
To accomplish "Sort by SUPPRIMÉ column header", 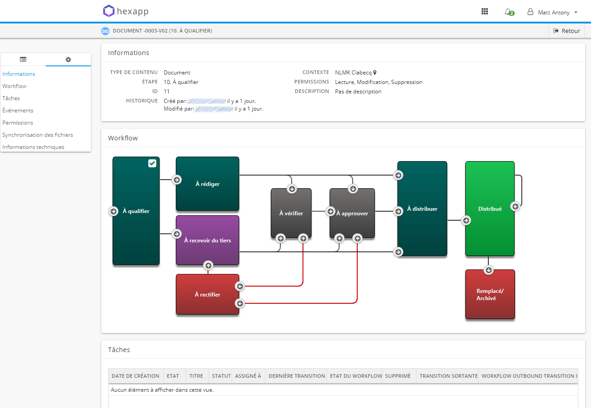I will point(399,376).
